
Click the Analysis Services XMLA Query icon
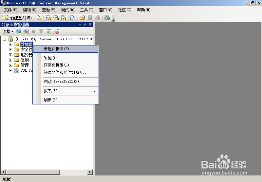(64, 18)
